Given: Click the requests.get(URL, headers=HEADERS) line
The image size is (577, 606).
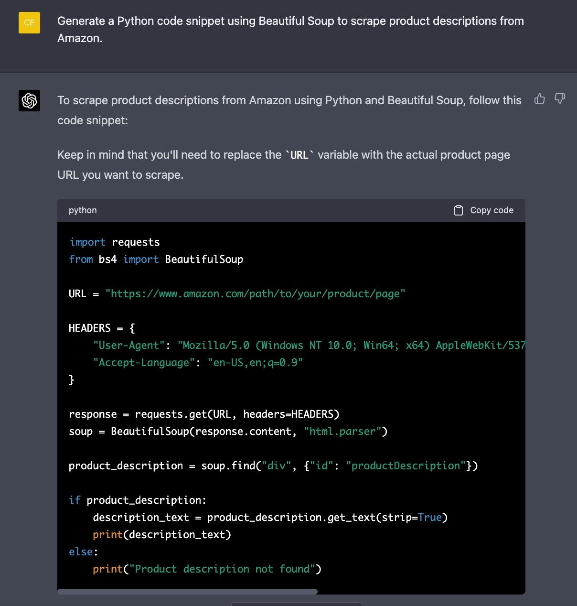Looking at the screenshot, I should click(x=204, y=414).
